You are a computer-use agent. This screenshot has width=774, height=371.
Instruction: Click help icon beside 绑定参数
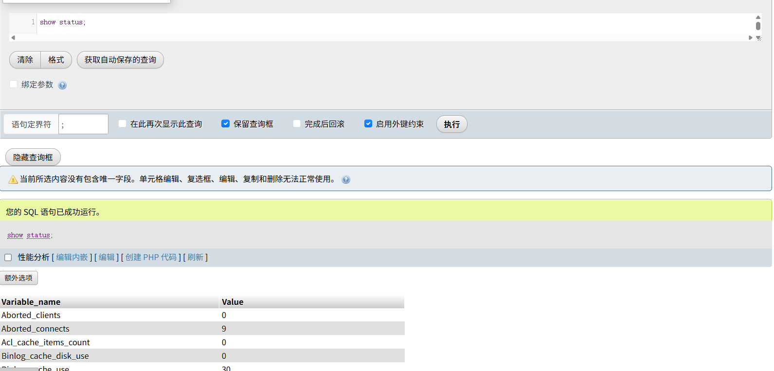click(62, 86)
